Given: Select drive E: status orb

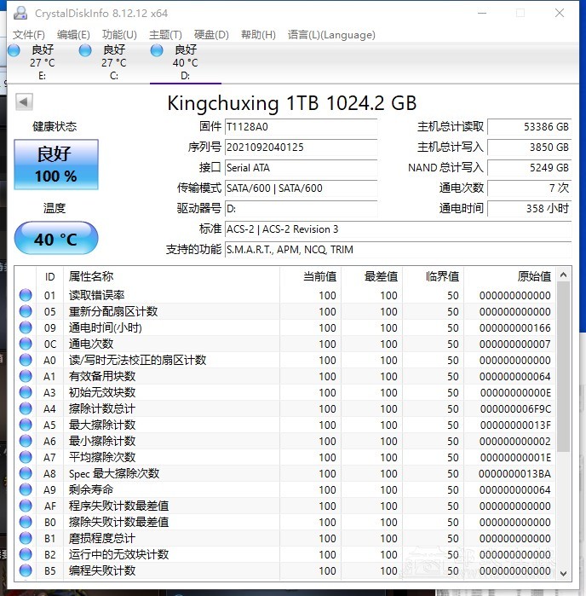Looking at the screenshot, I should [x=14, y=50].
